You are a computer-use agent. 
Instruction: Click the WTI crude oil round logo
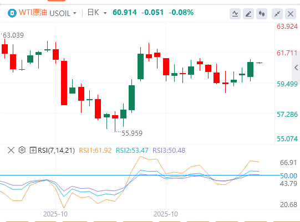click(12, 13)
